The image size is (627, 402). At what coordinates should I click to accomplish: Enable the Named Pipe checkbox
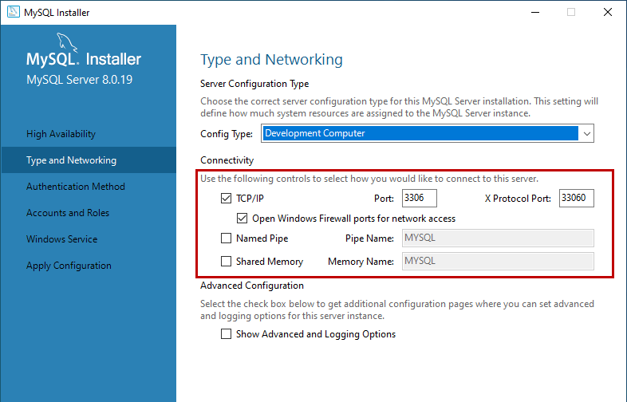(226, 238)
